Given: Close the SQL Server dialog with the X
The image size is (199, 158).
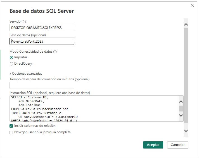Looking at the screenshot, I should (x=192, y=5).
